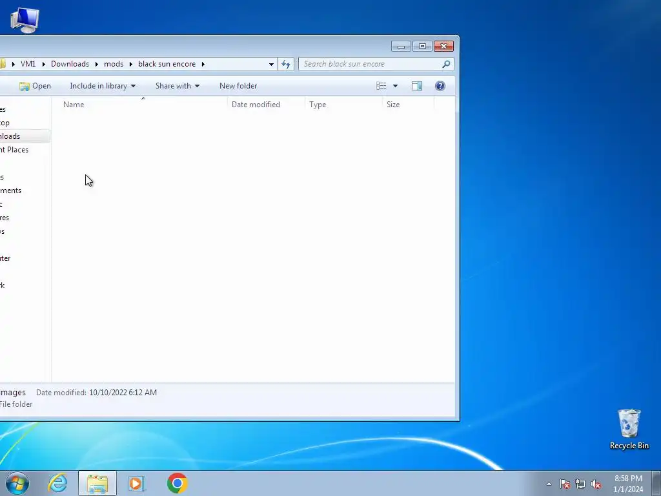This screenshot has width=661, height=496.
Task: Show hidden system tray icons
Action: (x=549, y=484)
